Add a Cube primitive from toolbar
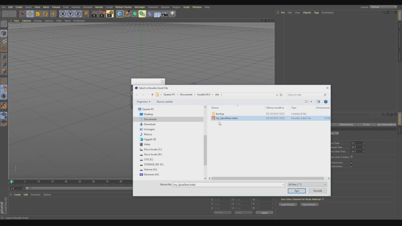This screenshot has height=226, width=402. (x=120, y=14)
